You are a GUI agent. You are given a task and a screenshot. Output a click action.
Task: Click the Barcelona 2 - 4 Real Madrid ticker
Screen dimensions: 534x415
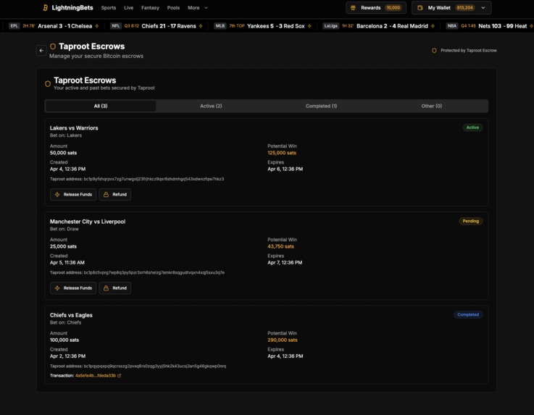pyautogui.click(x=392, y=26)
